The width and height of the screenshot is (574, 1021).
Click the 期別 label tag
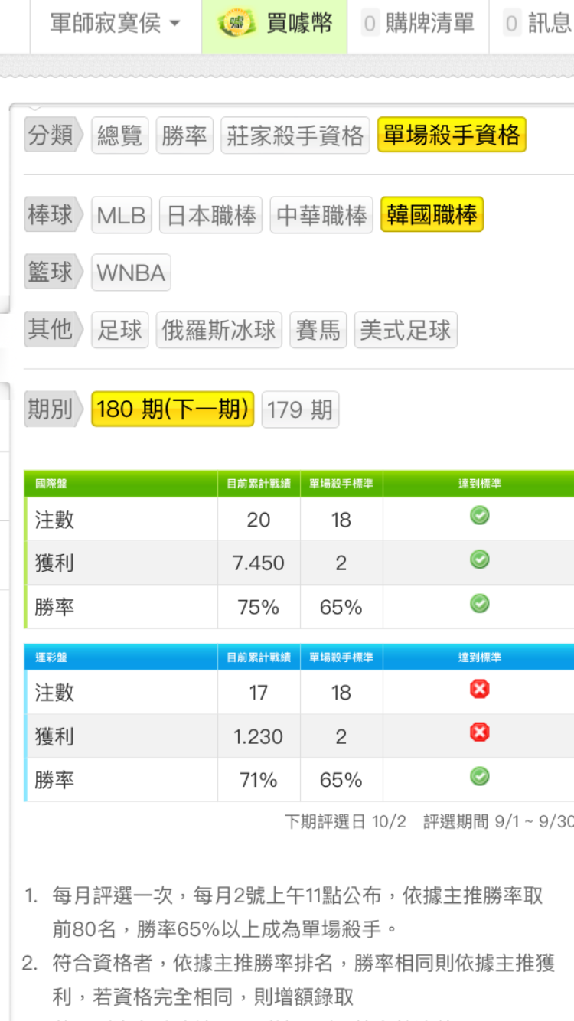click(54, 409)
